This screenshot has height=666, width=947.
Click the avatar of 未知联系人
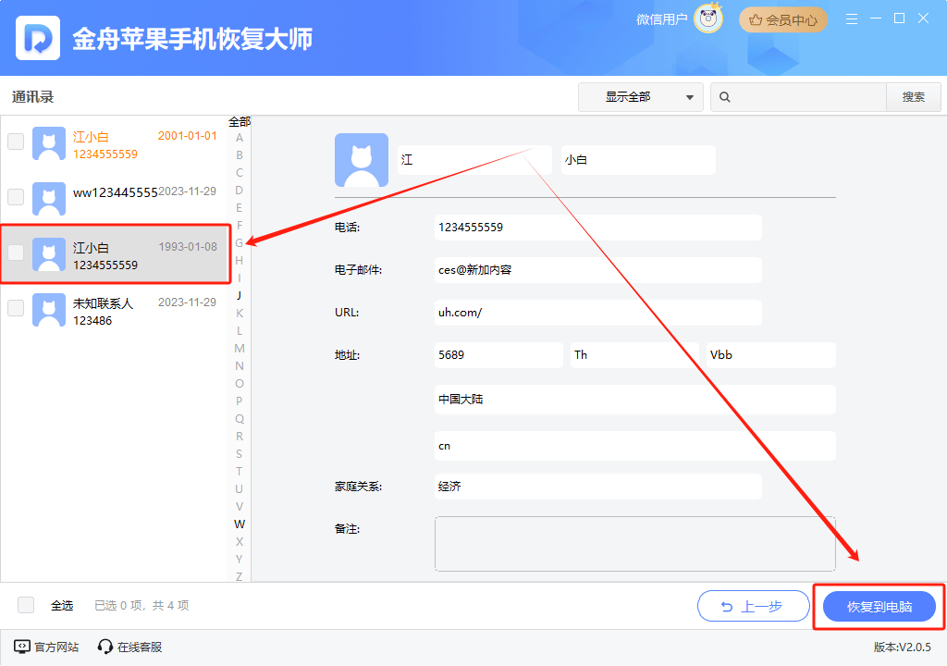click(48, 308)
